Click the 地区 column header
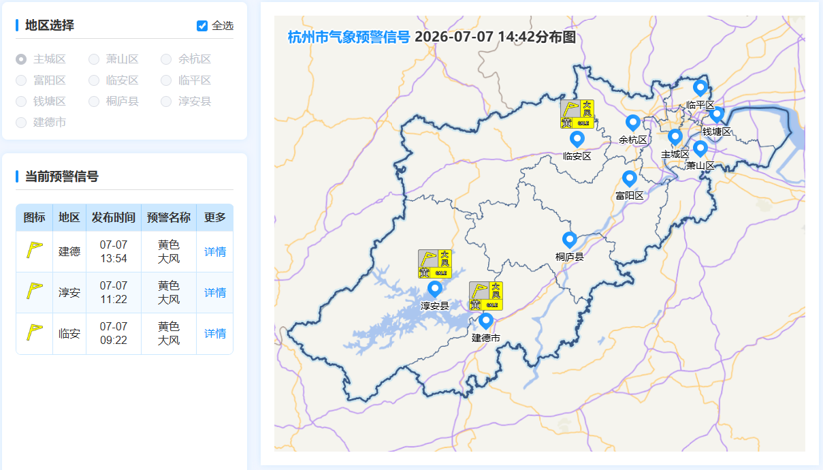 point(69,218)
